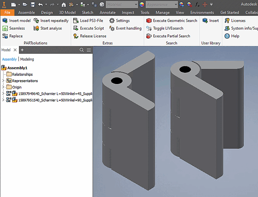Open the File menu
Image resolution: width=258 pixels, height=197 pixels.
[7, 12]
